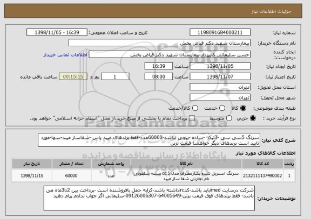This screenshot has height=219, width=311.
Task: Click the واحد شمارش column header
Action: tap(111, 164)
